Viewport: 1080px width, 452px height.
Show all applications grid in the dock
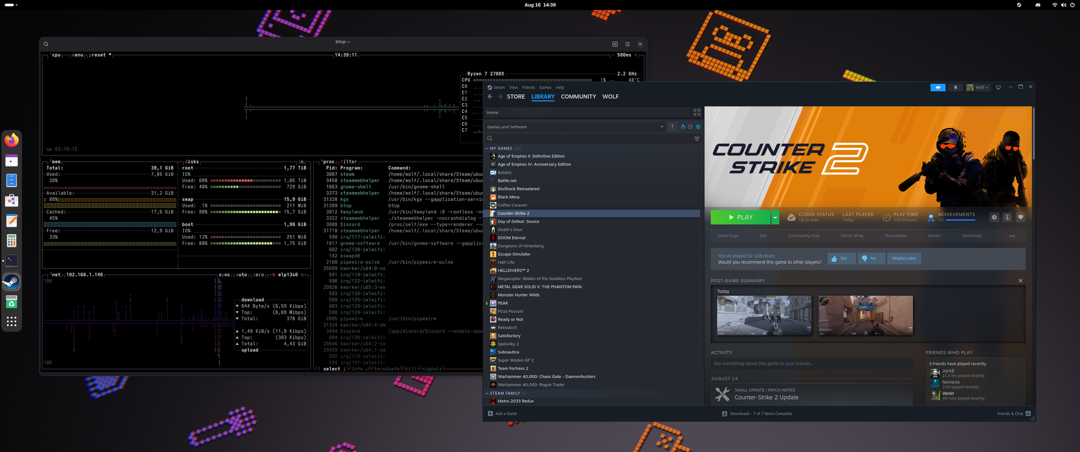[11, 322]
